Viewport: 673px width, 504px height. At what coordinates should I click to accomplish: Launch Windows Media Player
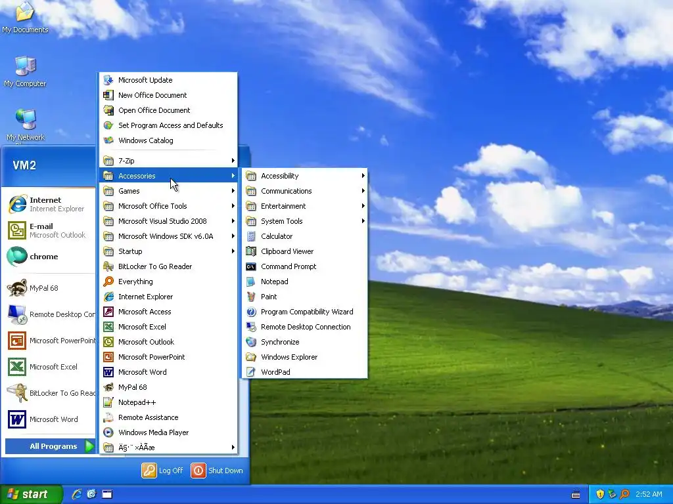click(168, 432)
